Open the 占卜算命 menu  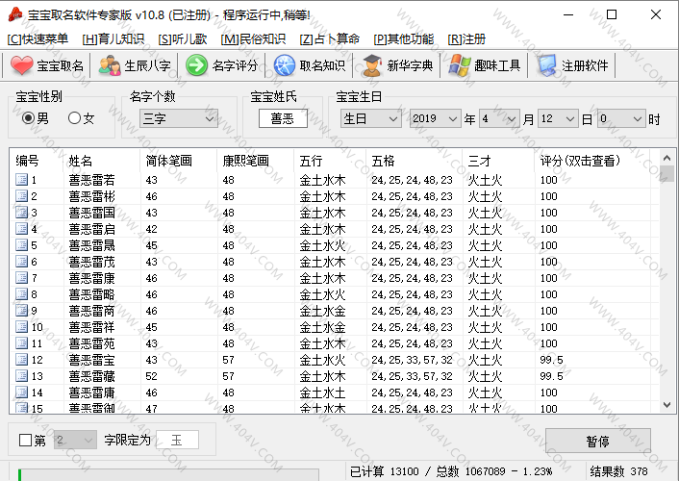click(x=330, y=38)
